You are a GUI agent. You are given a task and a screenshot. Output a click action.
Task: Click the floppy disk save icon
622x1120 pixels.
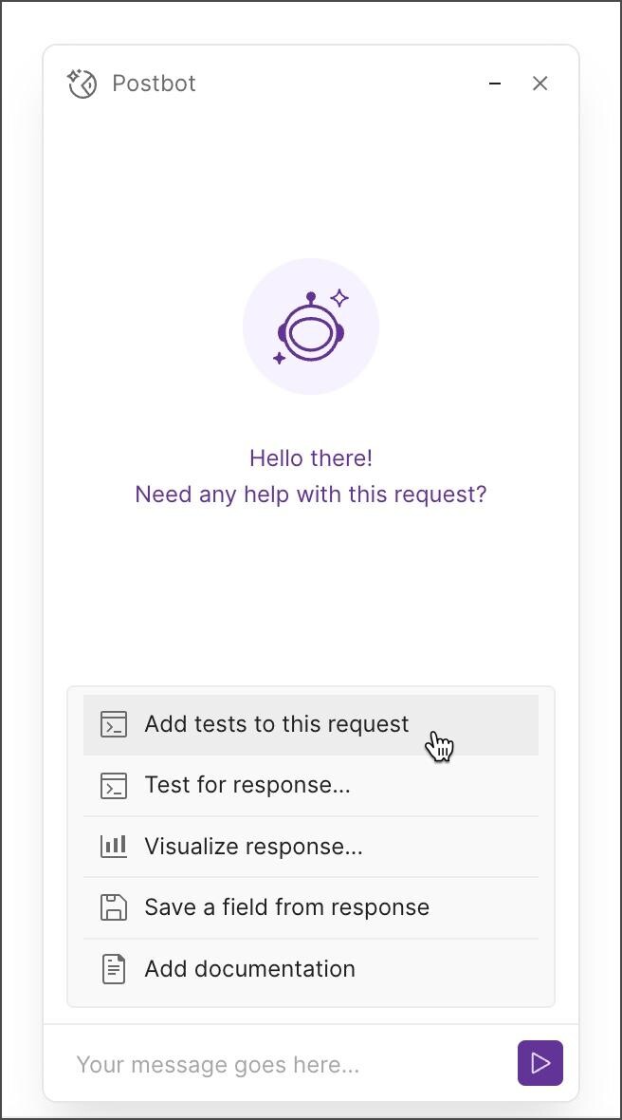[114, 906]
